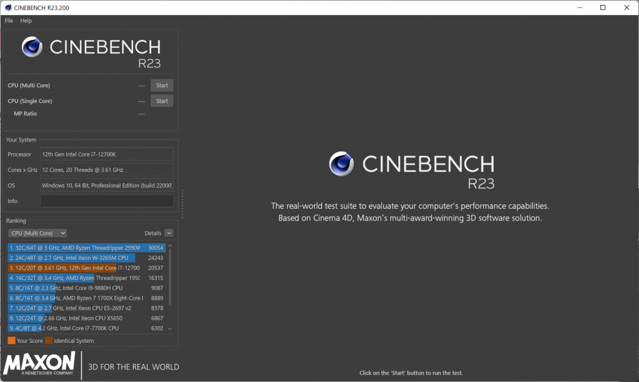This screenshot has width=639, height=382.
Task: Click the empty Info input field
Action: coord(106,201)
